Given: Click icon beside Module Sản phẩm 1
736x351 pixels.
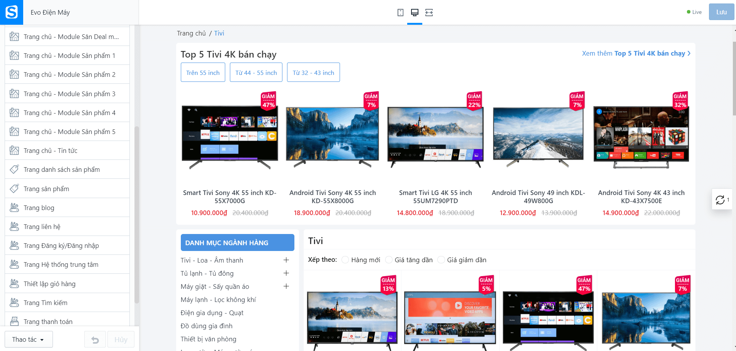Looking at the screenshot, I should [x=14, y=56].
